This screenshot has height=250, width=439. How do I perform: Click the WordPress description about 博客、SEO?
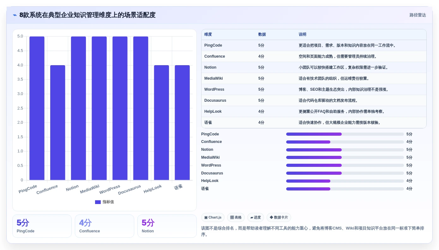(344, 89)
